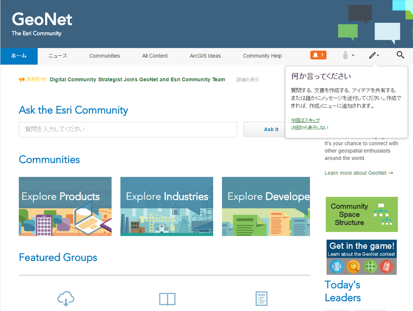Image resolution: width=413 pixels, height=311 pixels.
Task: Click the search magnifier icon
Action: pyautogui.click(x=400, y=55)
